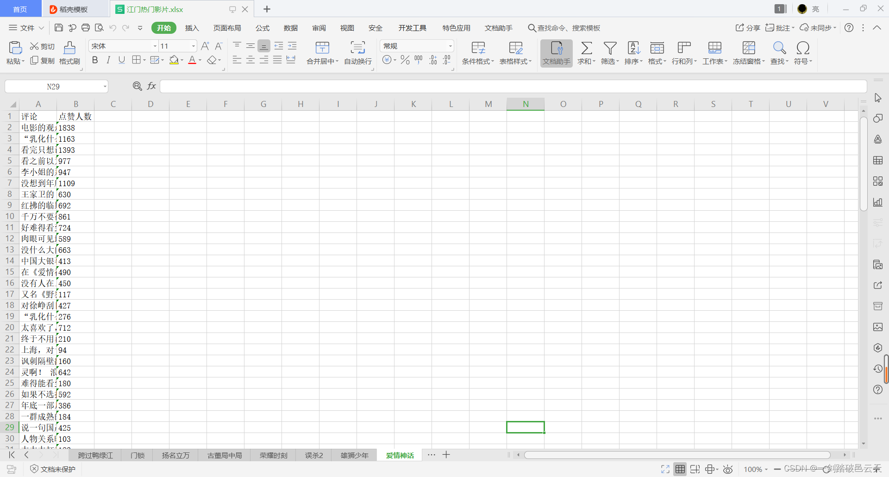Toggle Bold formatting
This screenshot has height=477, width=889.
point(95,60)
